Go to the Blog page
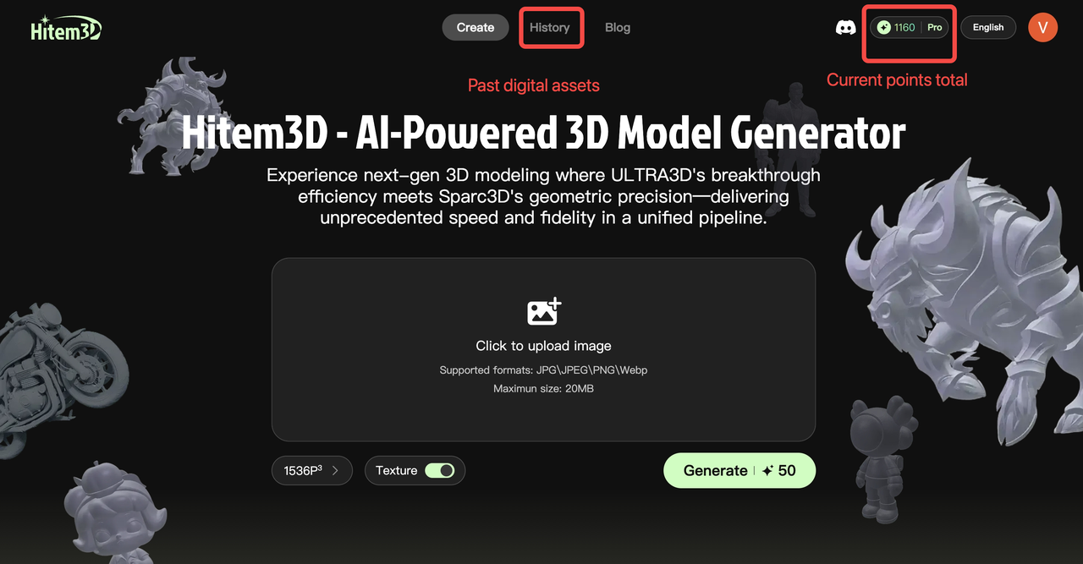 point(618,27)
